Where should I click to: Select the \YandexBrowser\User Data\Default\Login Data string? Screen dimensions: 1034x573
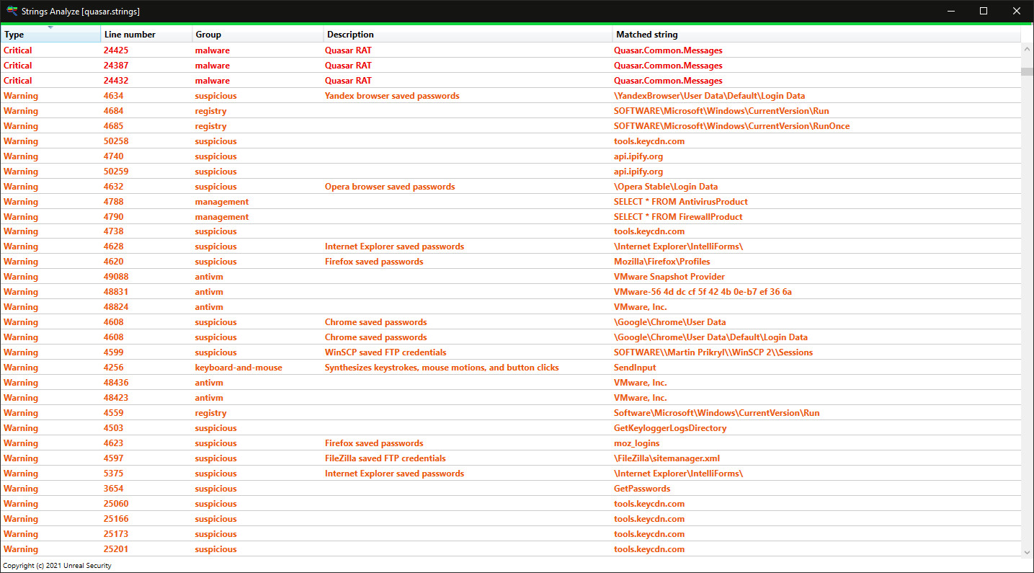tap(709, 96)
